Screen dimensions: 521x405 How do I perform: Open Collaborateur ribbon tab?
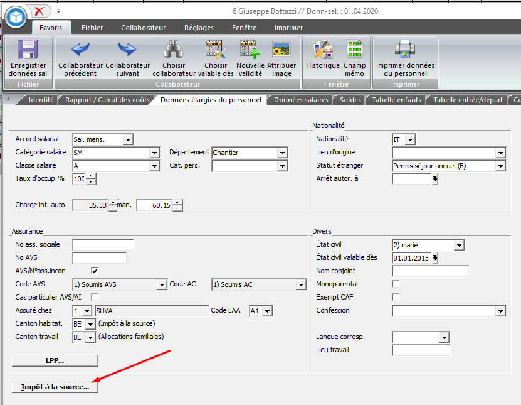[143, 28]
